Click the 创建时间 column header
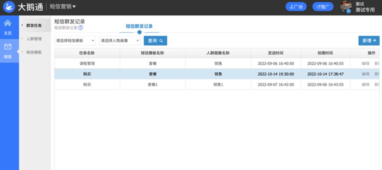 325,53
